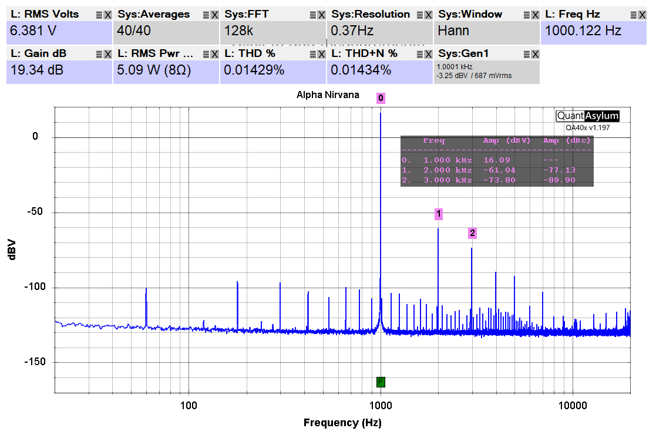The height and width of the screenshot is (435, 656).
Task: Open menu icon of L: RMS Pwr tile
Action: tap(206, 55)
